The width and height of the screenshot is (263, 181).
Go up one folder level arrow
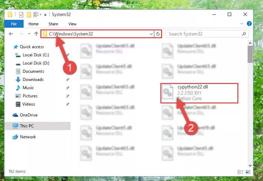(36, 34)
